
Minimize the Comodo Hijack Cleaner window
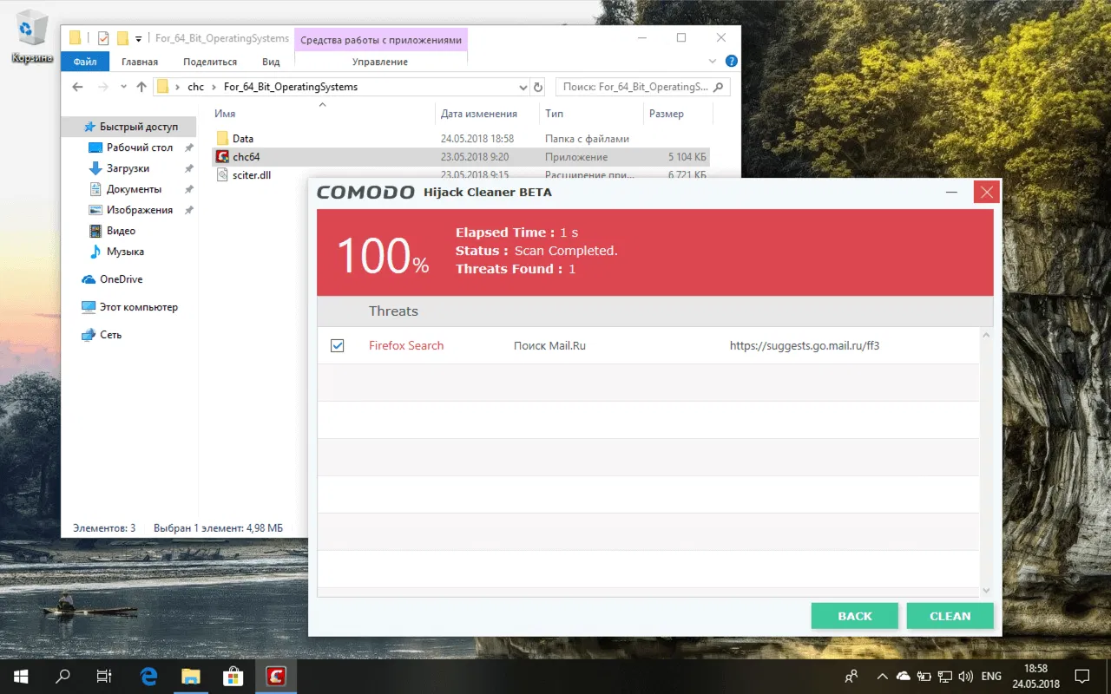click(952, 193)
